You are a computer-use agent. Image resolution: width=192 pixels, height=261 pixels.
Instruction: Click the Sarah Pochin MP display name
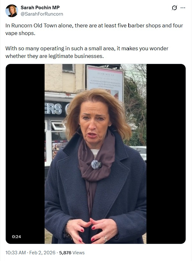[x=40, y=8]
